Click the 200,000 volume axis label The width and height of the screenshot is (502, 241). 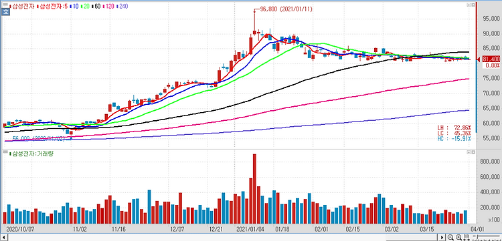pyautogui.click(x=490, y=208)
